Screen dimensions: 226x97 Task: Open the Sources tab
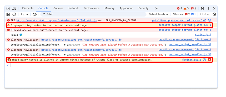coord(58,8)
